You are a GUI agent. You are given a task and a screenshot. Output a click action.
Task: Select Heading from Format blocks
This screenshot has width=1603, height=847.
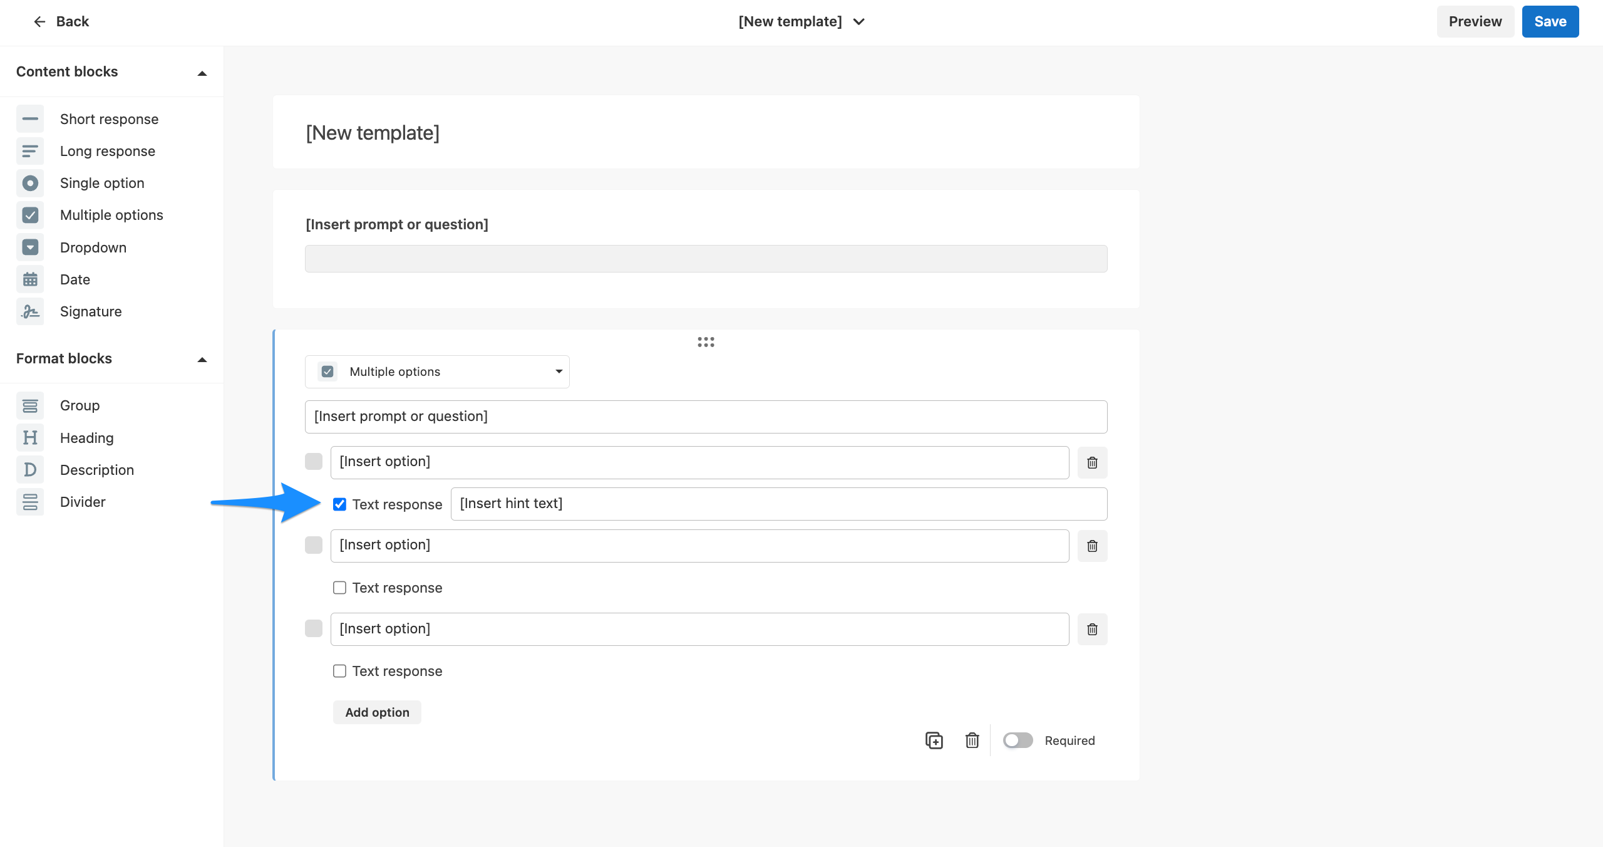click(87, 438)
